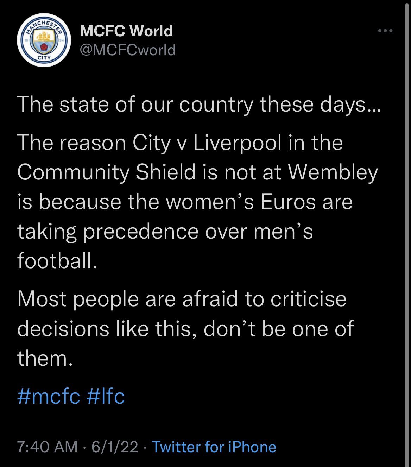Image resolution: width=411 pixels, height=467 pixels.
Task: Tap the Manchester City crest profile picture
Action: coord(44,40)
